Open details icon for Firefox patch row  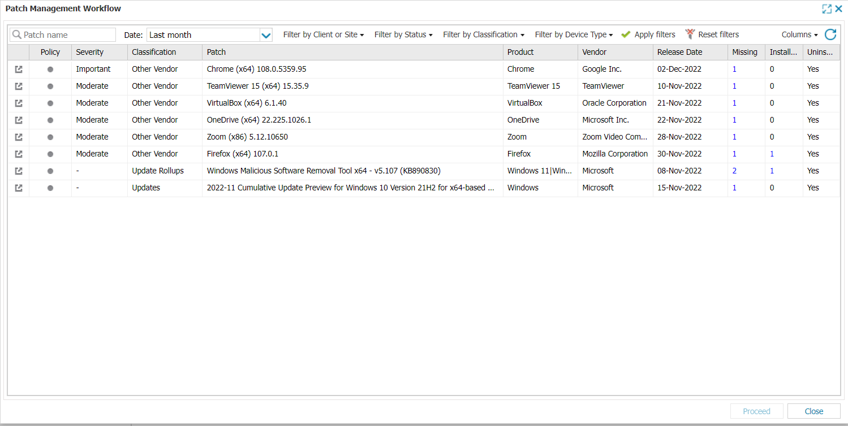[19, 154]
